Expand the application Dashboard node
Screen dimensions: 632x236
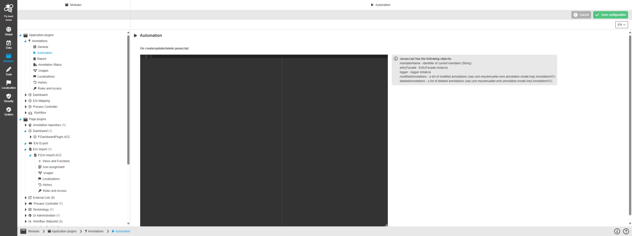click(x=26, y=95)
